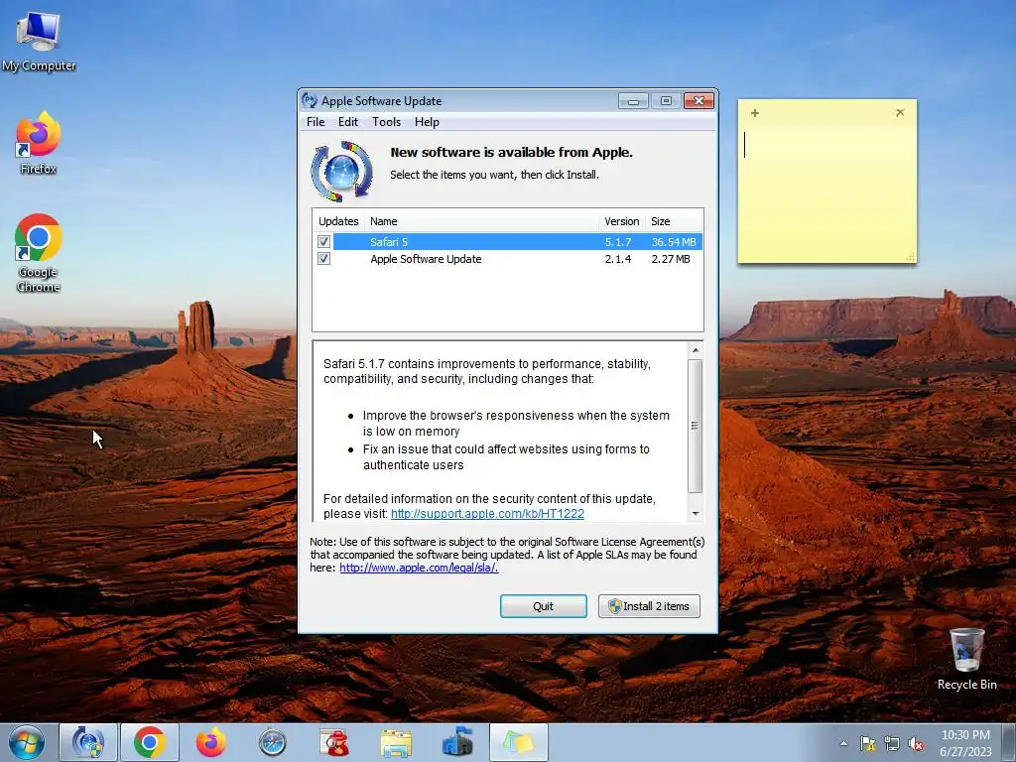Add a new sticky note with plus
The image size is (1016, 762).
[x=755, y=113]
